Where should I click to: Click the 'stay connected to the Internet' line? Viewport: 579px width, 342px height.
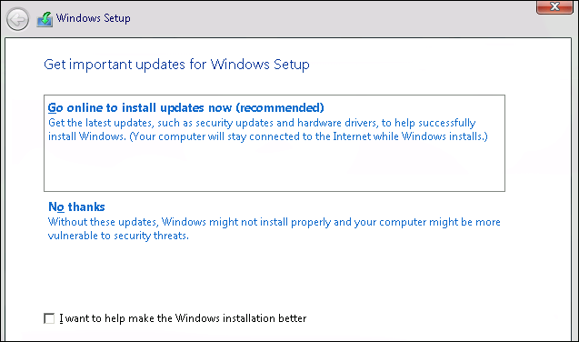(268, 136)
